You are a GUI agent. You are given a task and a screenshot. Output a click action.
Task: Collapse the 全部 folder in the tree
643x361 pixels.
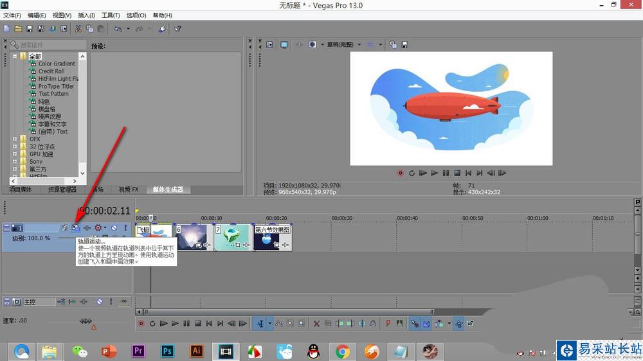15,56
